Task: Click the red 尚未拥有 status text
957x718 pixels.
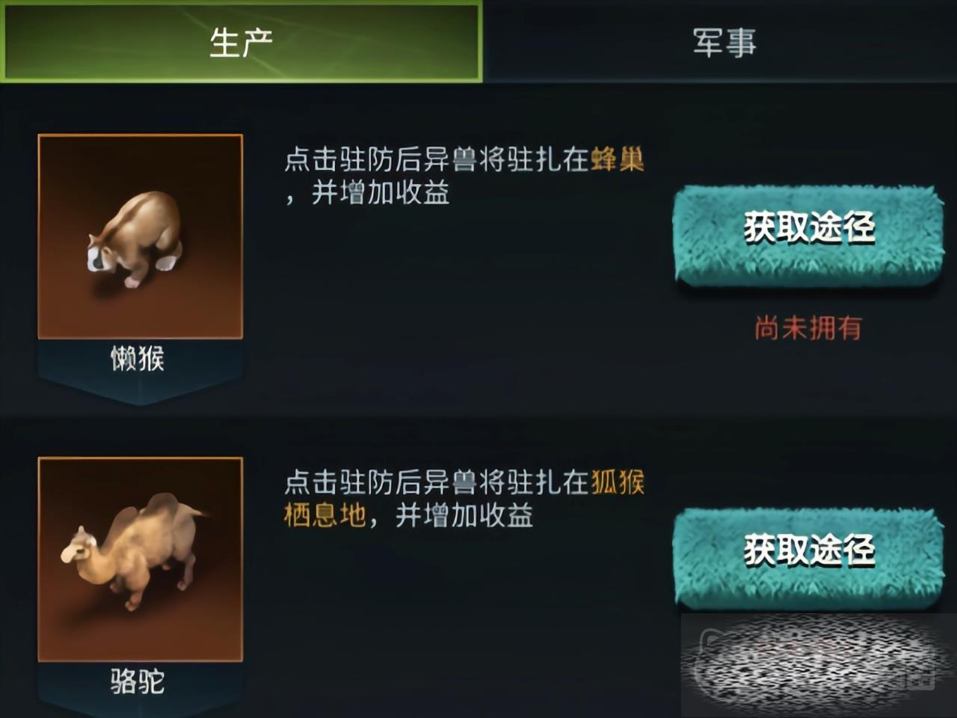Action: (x=808, y=328)
